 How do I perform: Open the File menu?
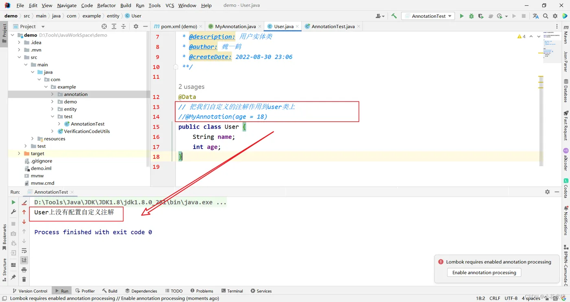[20, 5]
